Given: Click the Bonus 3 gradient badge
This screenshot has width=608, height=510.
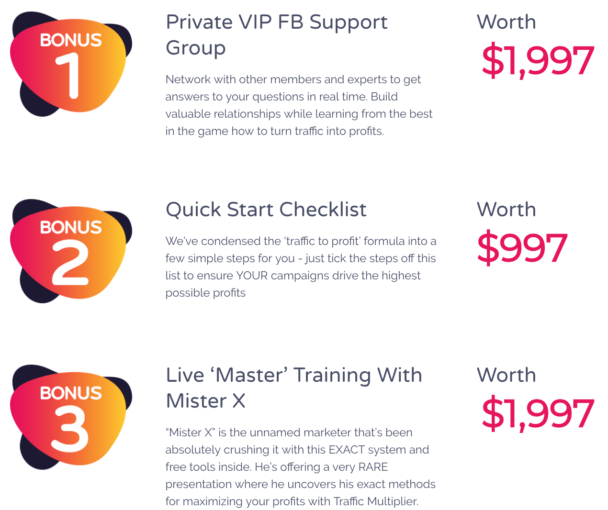Looking at the screenshot, I should click(70, 417).
